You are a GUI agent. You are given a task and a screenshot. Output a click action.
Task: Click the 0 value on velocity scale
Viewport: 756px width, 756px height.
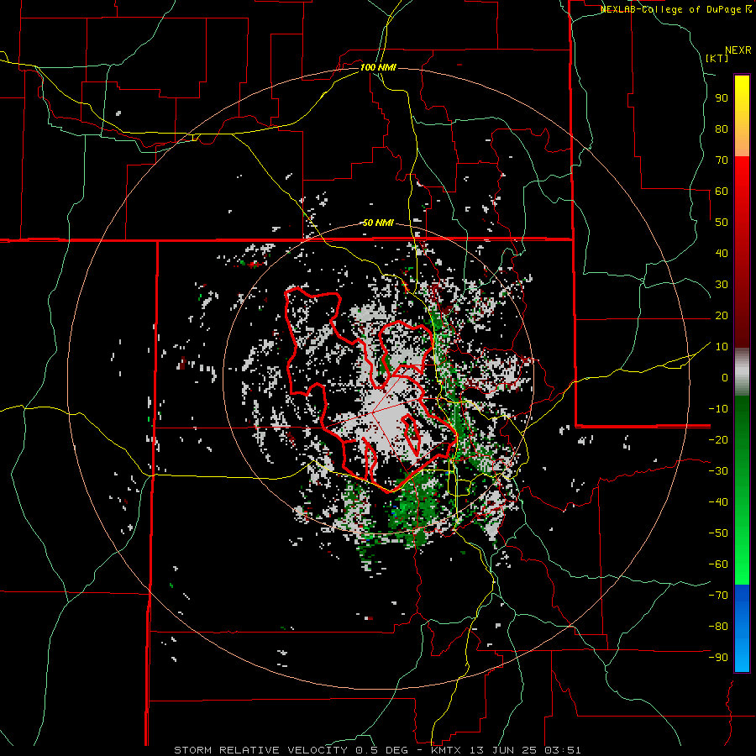click(x=725, y=378)
